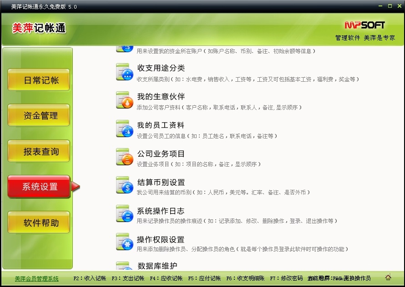
Task: Click 操作权限设置 heading
Action: [x=161, y=240]
